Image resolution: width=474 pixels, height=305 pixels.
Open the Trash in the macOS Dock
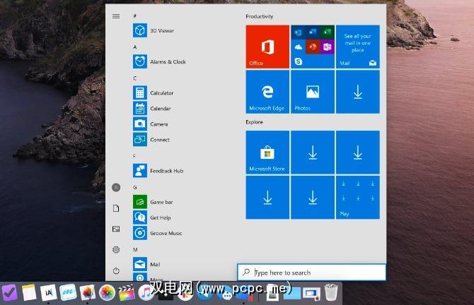click(x=330, y=292)
